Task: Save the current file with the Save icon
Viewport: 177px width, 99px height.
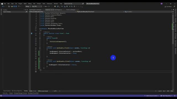Action: pos(14,7)
